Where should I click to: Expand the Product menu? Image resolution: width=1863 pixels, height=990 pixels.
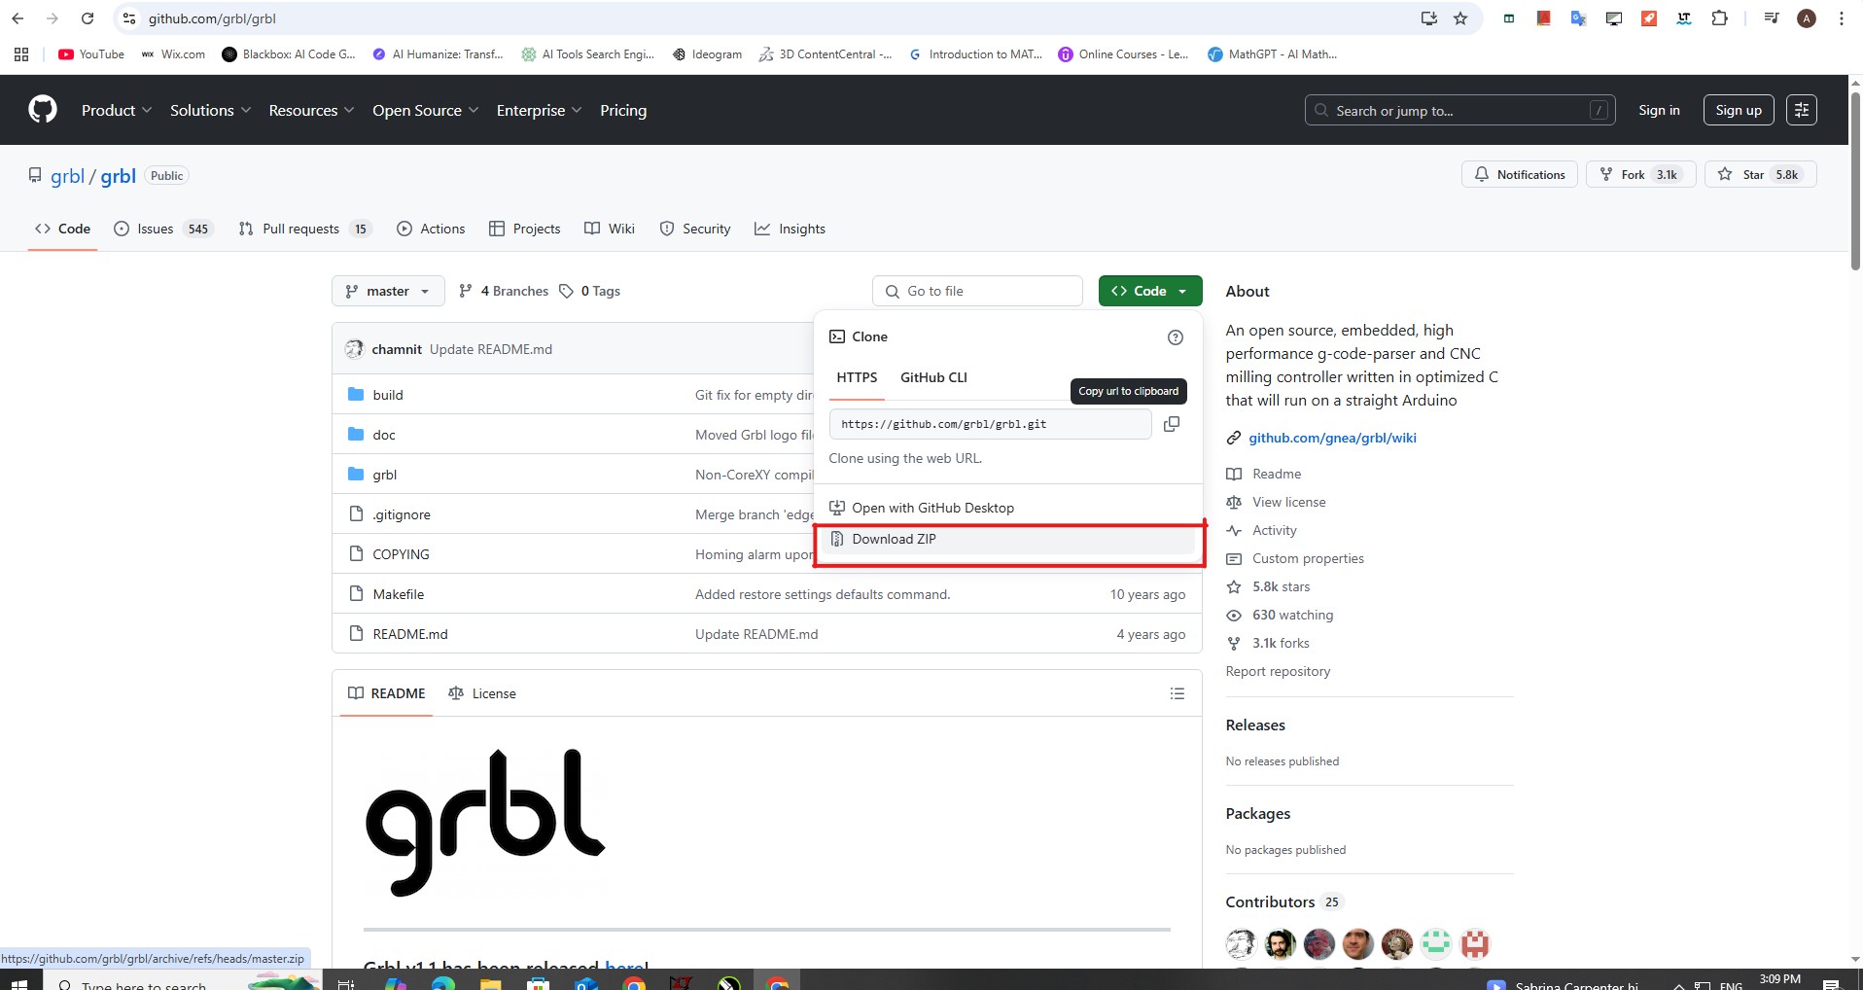[116, 110]
